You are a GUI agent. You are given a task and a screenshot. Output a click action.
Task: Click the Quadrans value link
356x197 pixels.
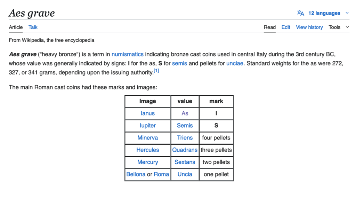pos(185,150)
